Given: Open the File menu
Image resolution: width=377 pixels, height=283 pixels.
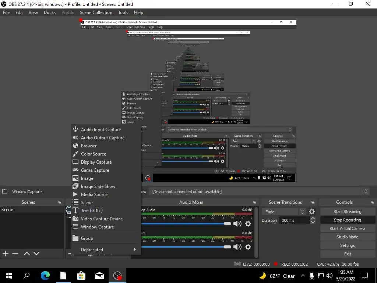Looking at the screenshot, I should click(6, 13).
